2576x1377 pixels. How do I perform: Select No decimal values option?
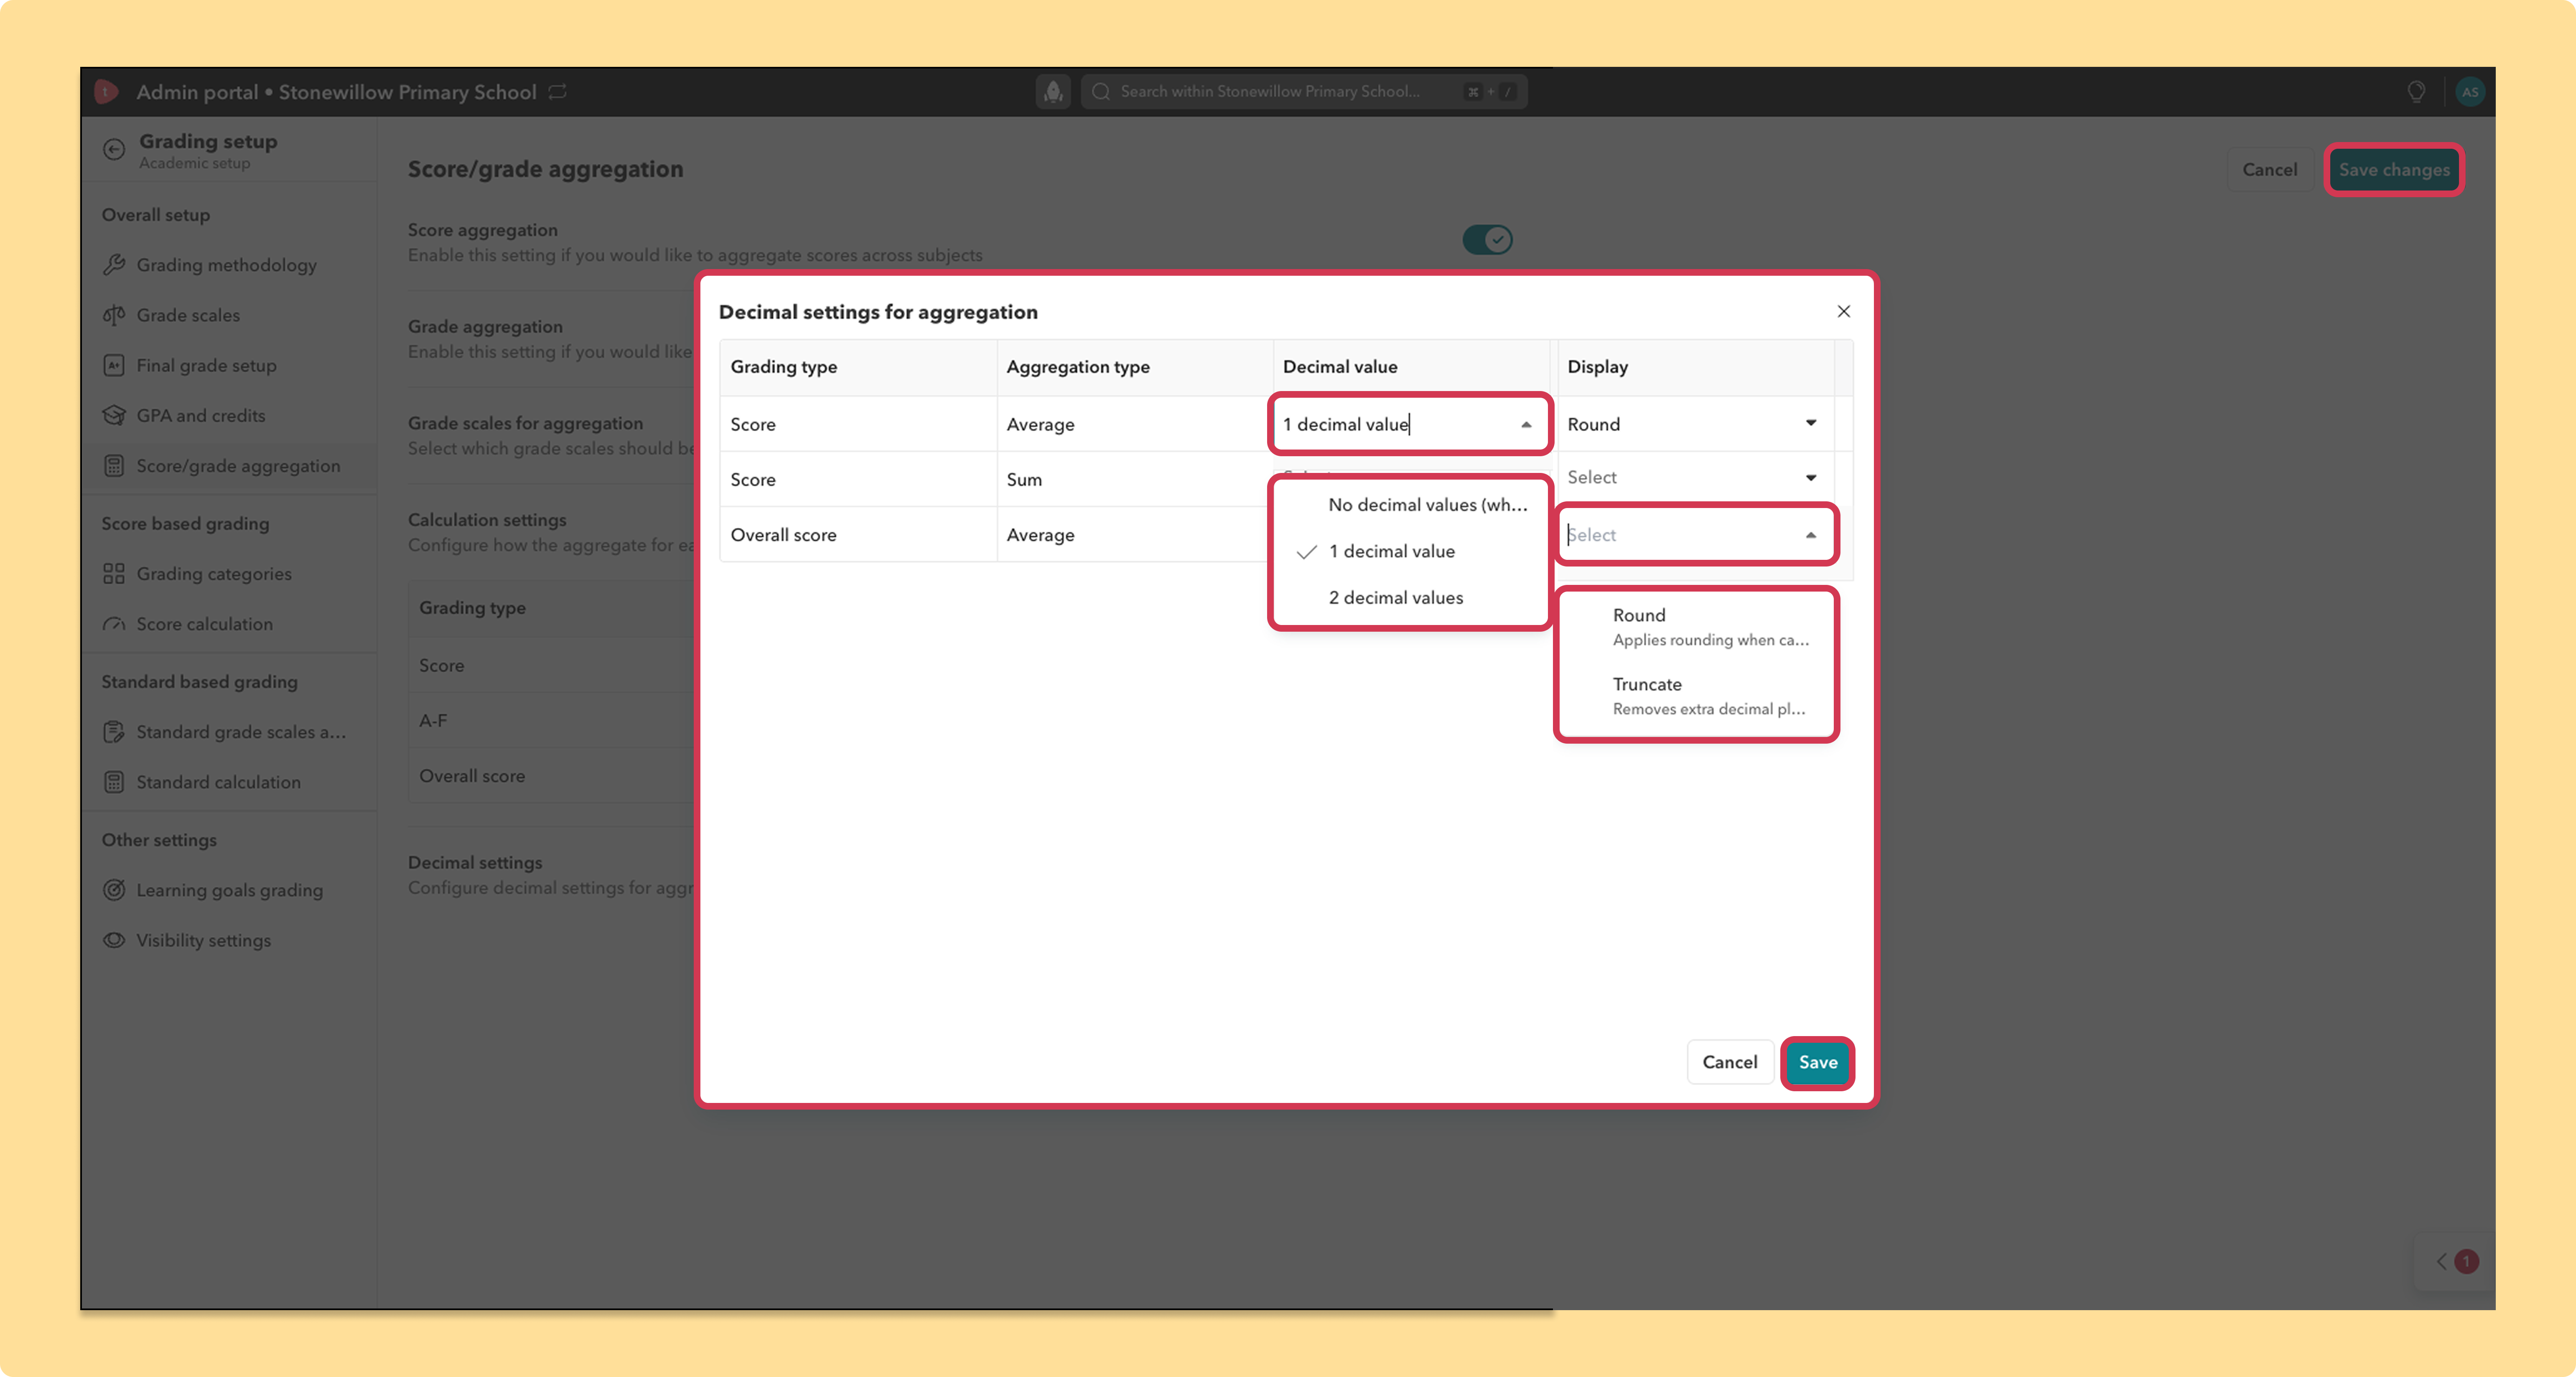coord(1410,505)
